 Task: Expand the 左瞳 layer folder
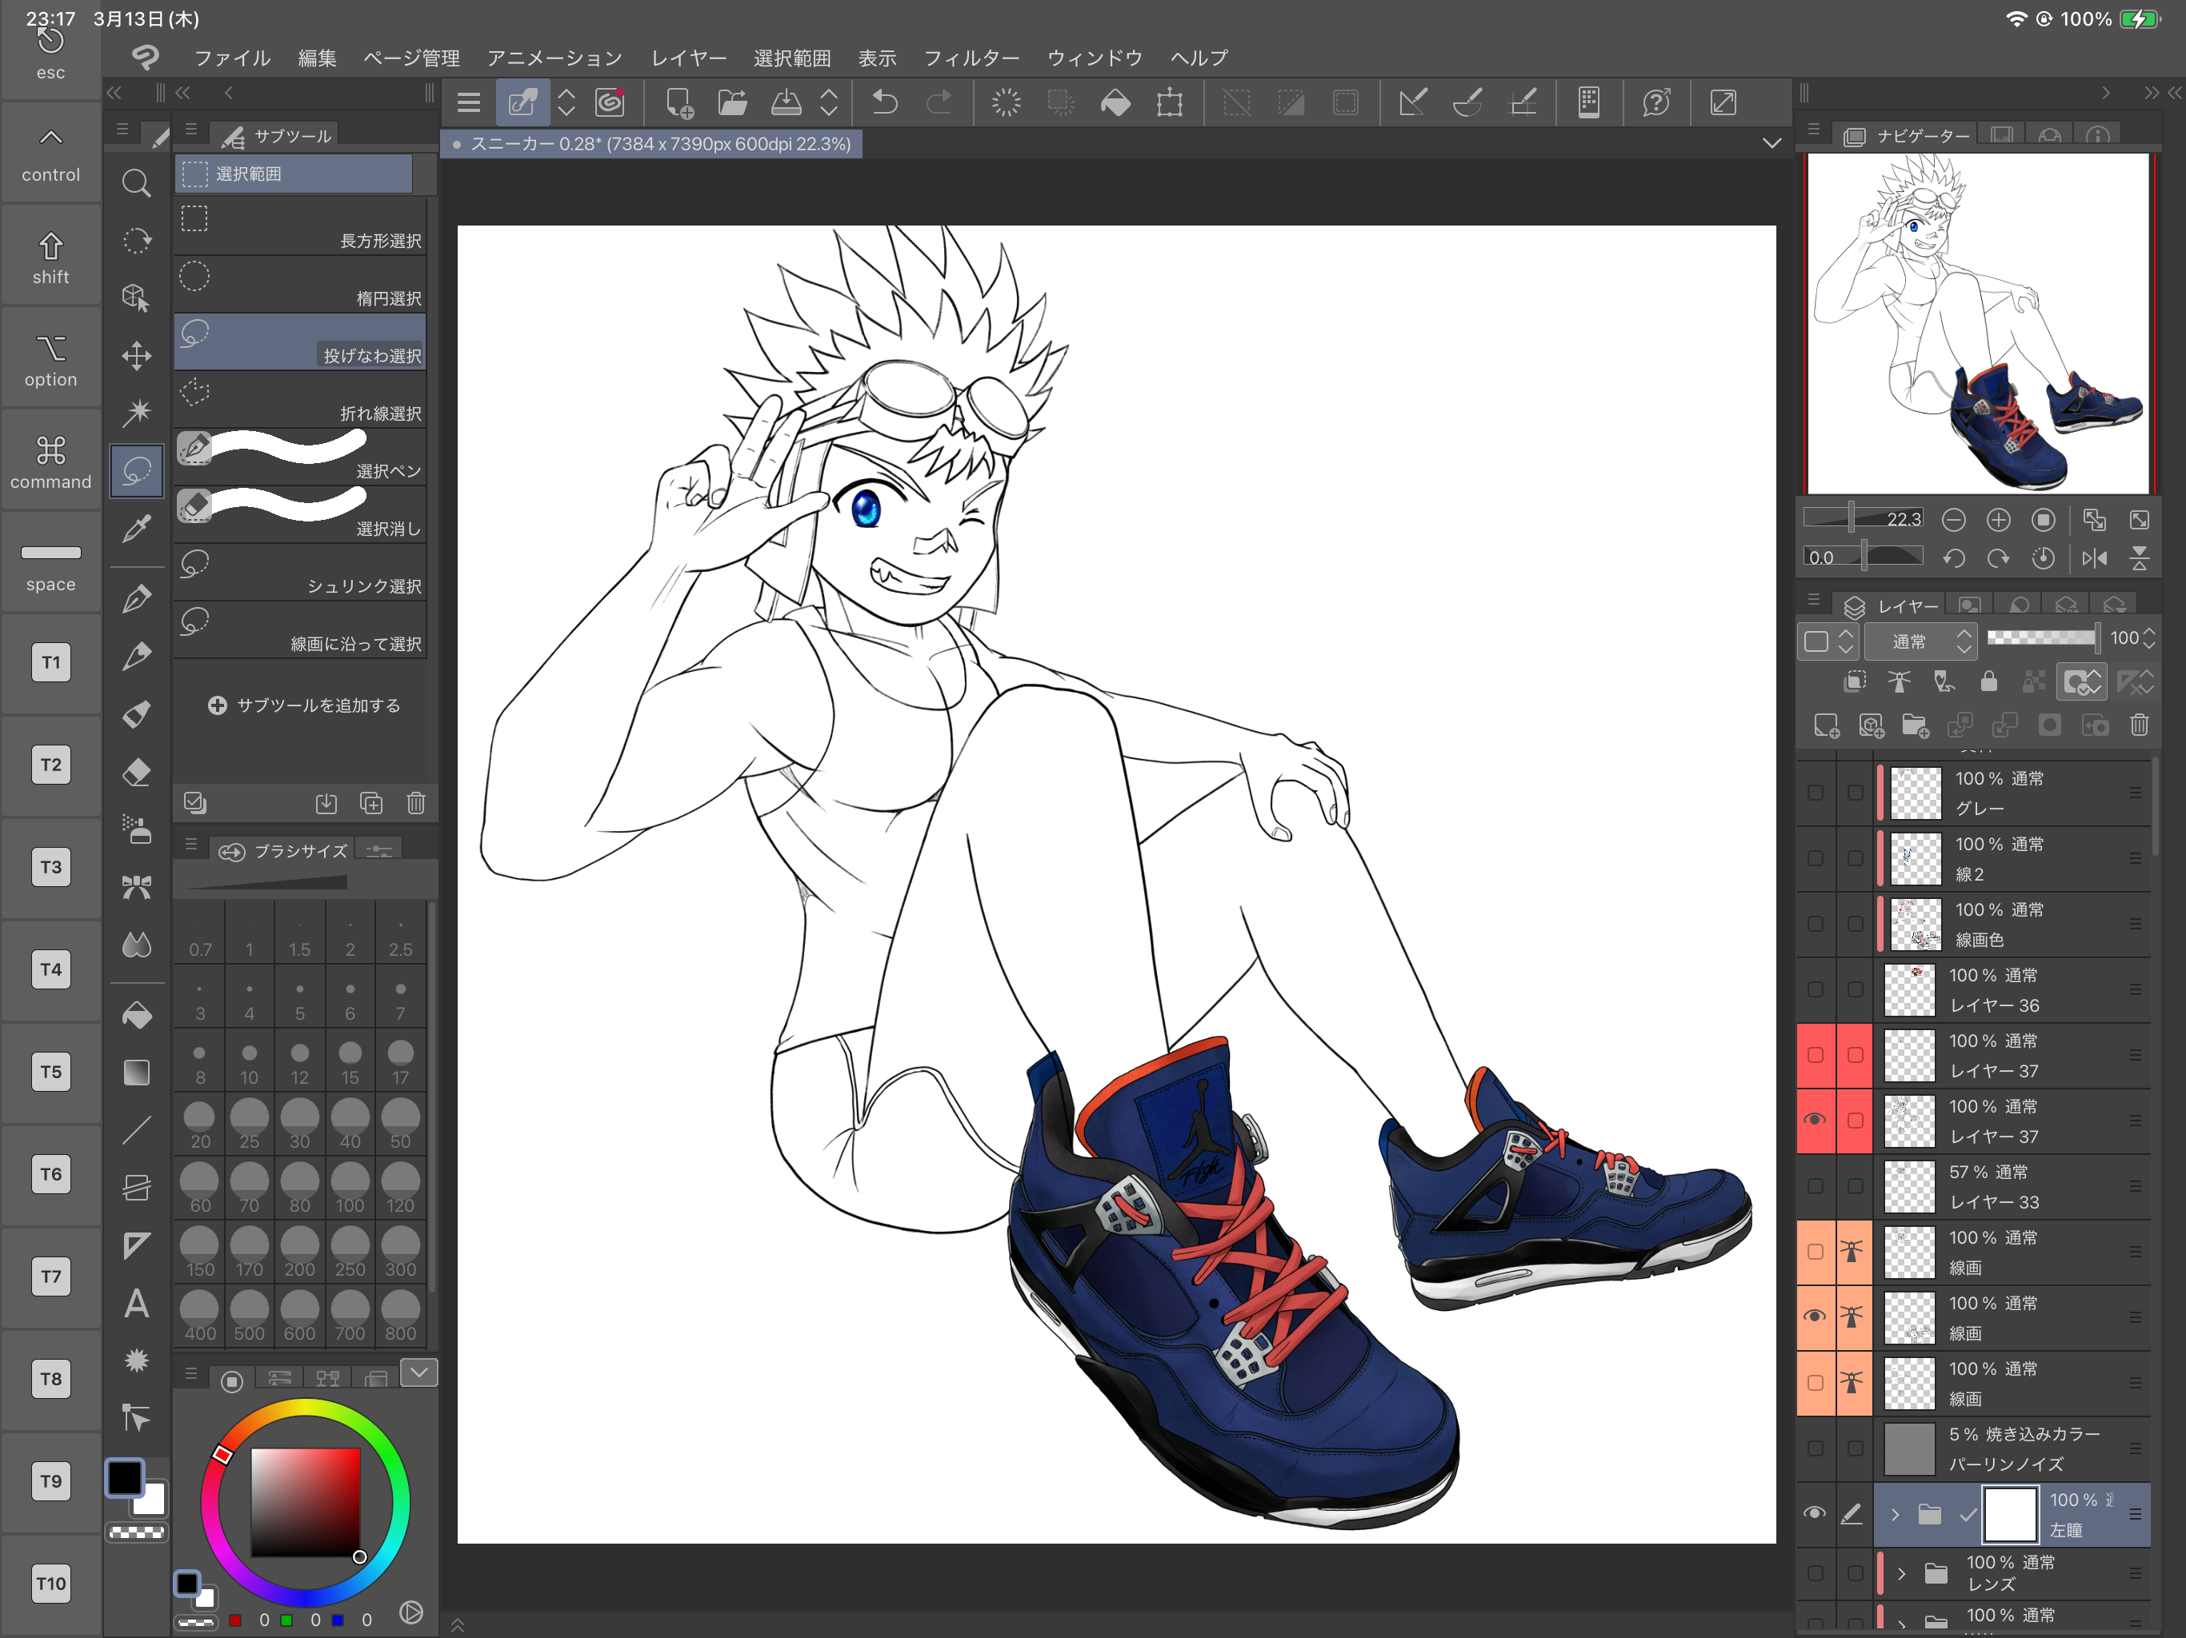click(1896, 1515)
